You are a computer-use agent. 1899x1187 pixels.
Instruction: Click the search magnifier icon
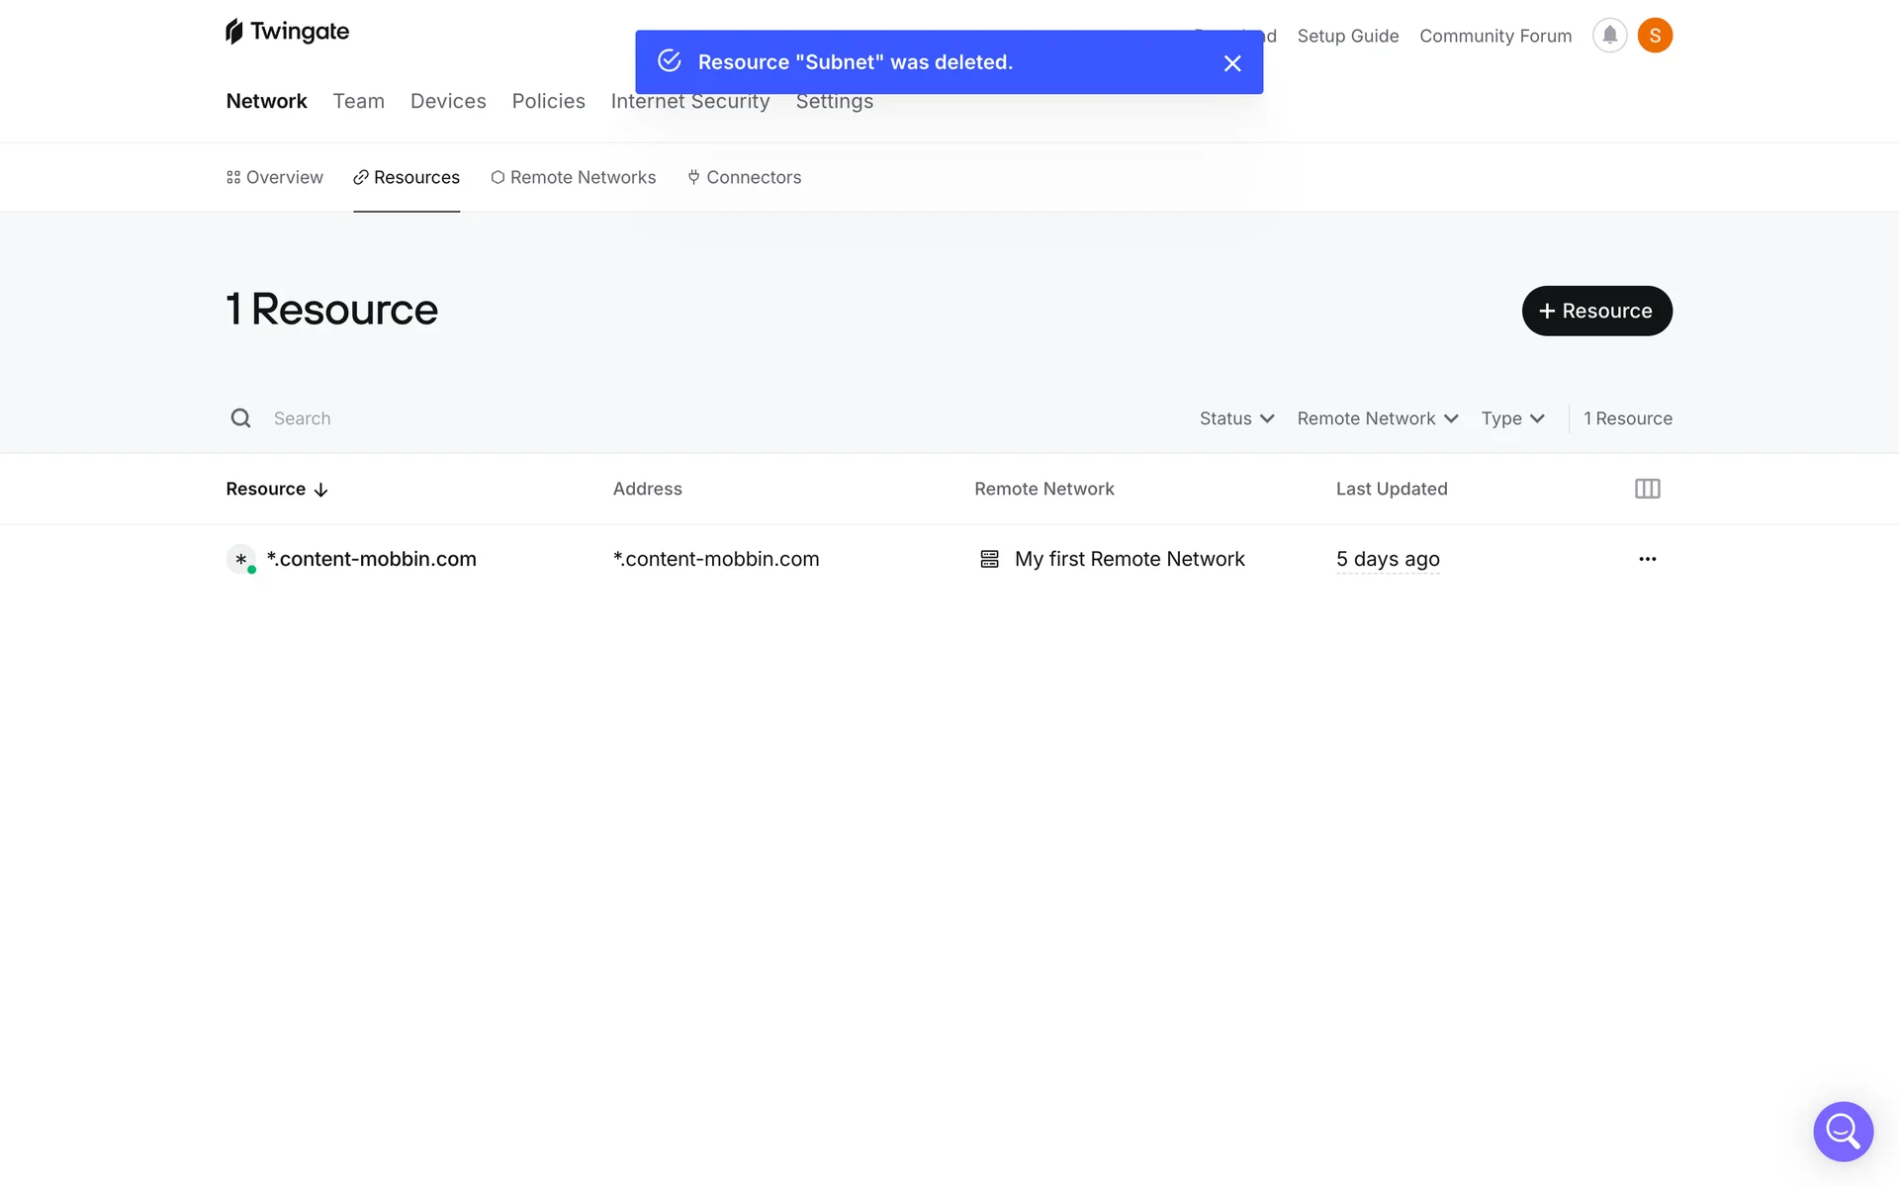pos(240,418)
